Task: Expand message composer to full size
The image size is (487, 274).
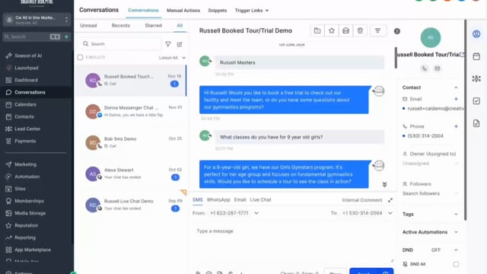Action: click(x=390, y=200)
